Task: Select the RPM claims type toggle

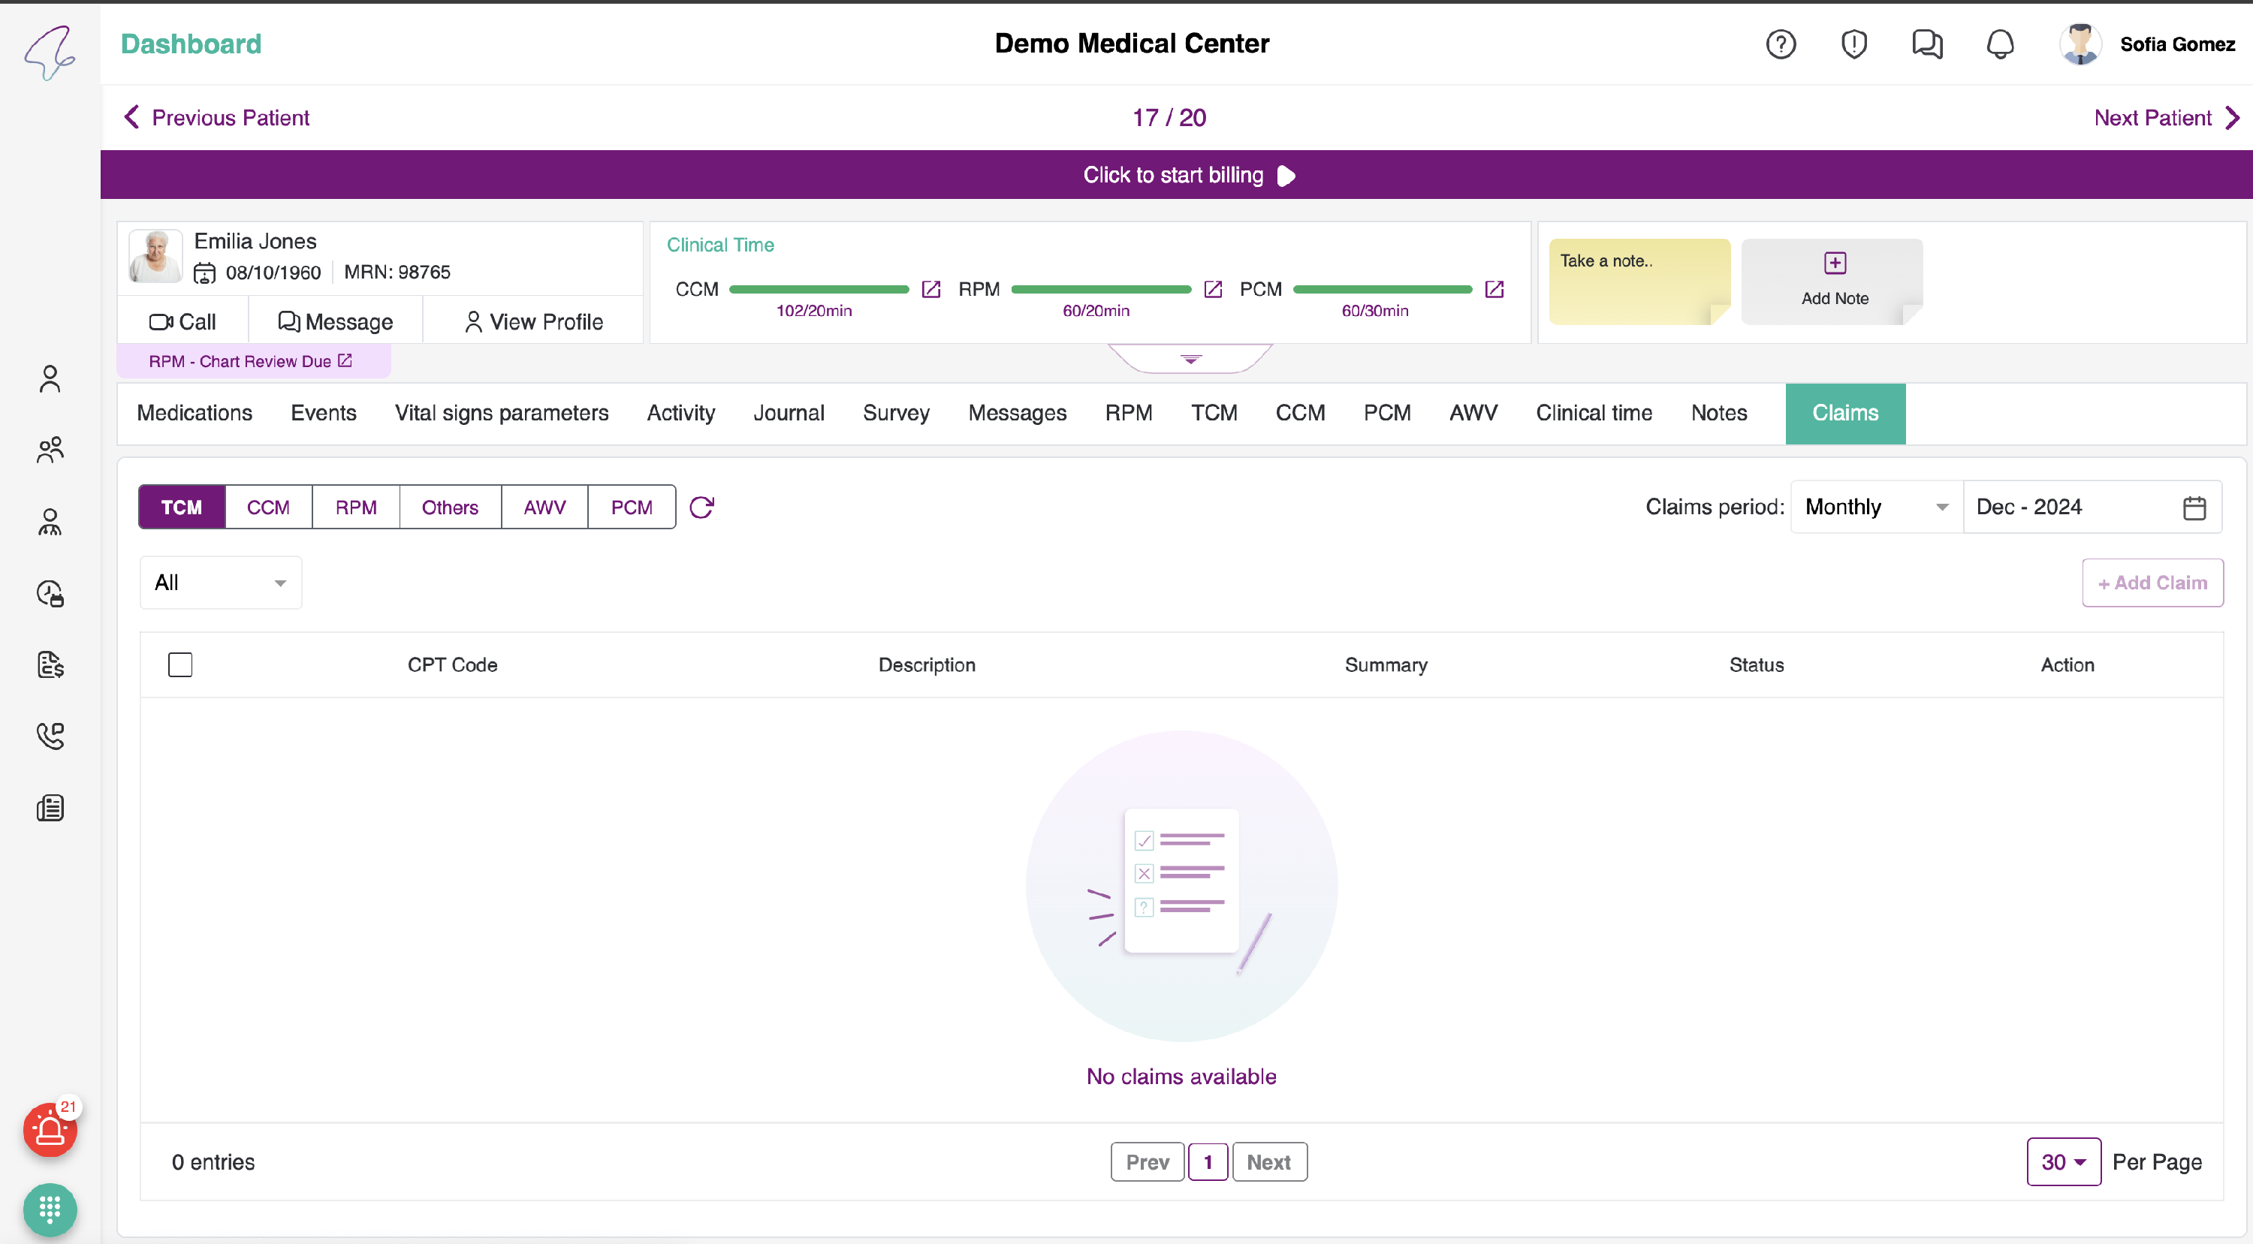Action: (356, 507)
